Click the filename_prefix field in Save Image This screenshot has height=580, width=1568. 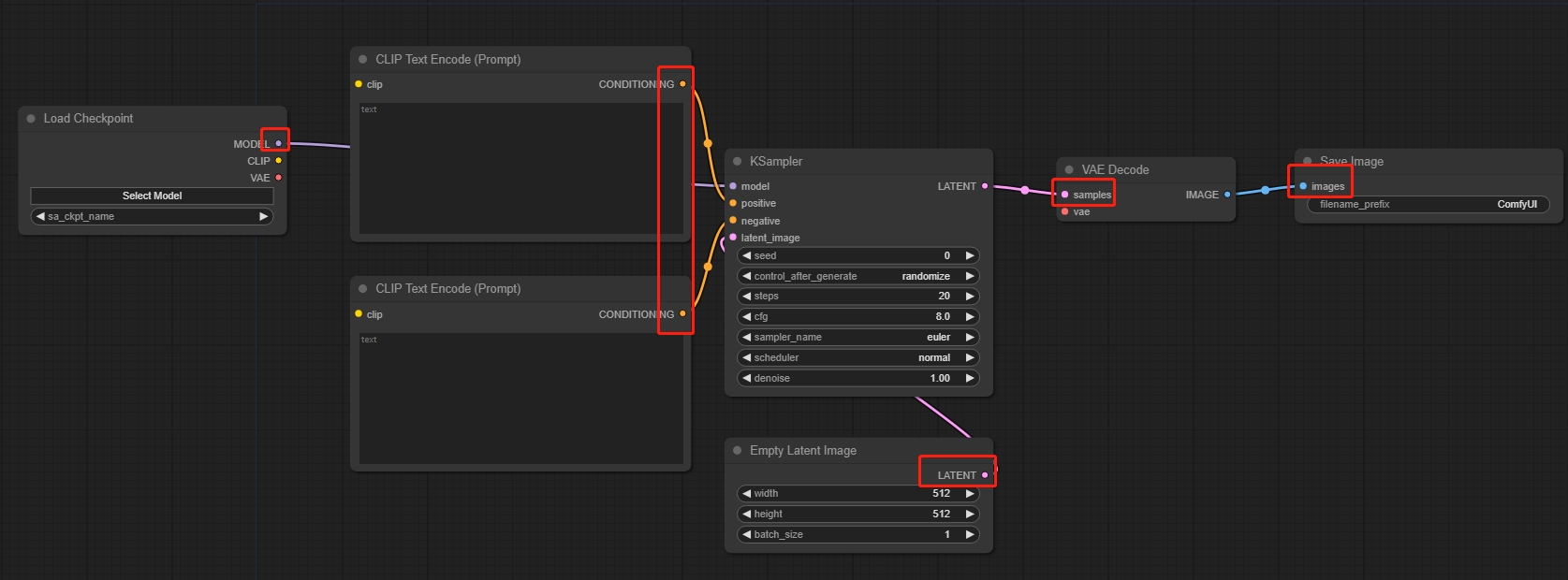tap(1428, 204)
